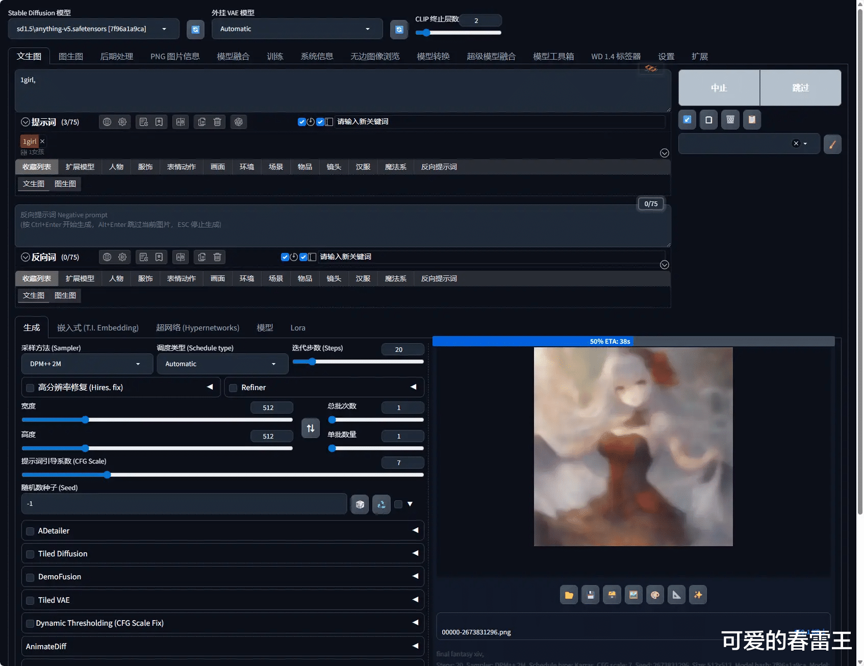Open the output folder icon below the preview
The image size is (864, 666).
pos(569,595)
